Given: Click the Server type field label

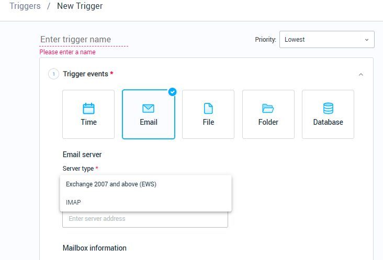Looking at the screenshot, I should click(78, 169).
